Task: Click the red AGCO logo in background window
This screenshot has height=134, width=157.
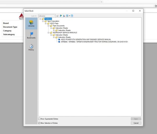Action: tap(21, 15)
